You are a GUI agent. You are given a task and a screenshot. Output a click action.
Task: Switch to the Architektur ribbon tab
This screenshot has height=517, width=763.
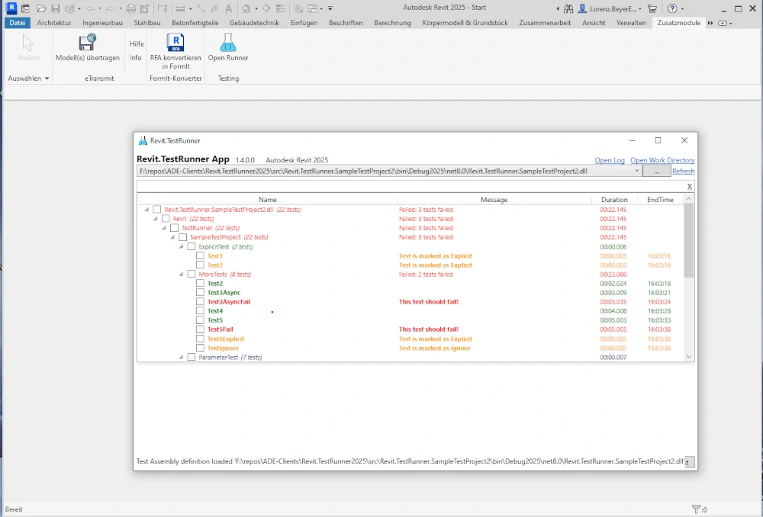click(x=54, y=22)
